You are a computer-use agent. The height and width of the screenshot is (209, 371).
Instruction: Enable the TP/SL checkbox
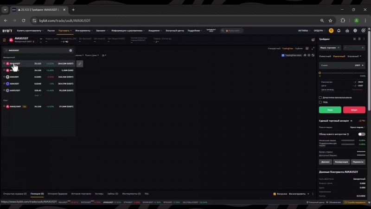pos(320,102)
